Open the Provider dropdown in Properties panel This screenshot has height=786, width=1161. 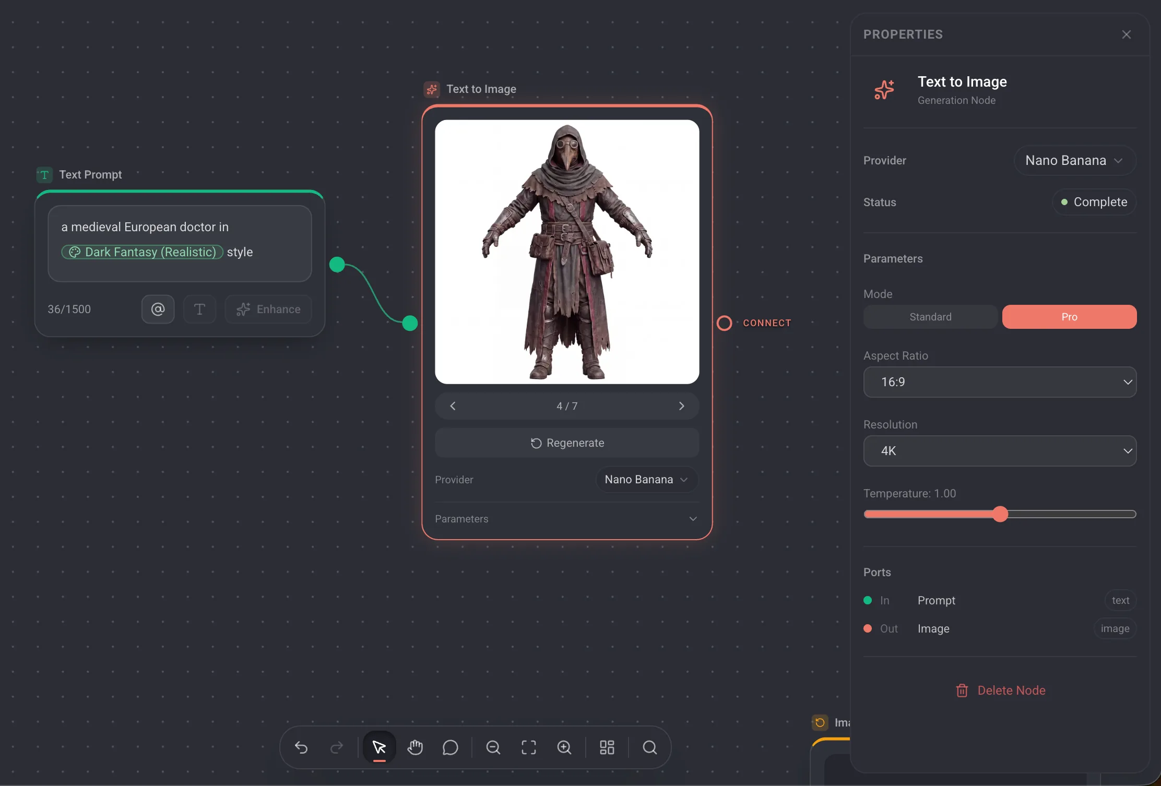[1074, 160]
